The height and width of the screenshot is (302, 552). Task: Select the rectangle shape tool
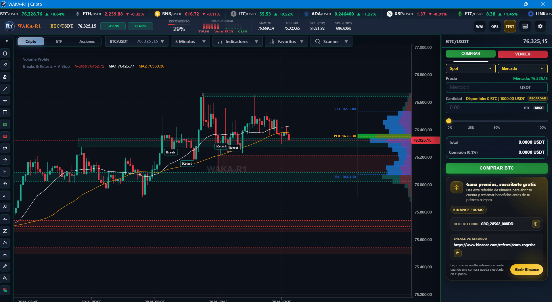5,112
